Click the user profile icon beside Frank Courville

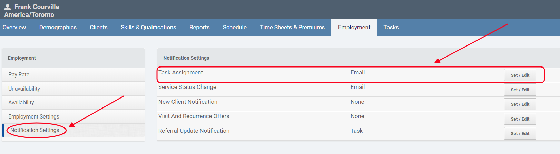click(x=7, y=7)
